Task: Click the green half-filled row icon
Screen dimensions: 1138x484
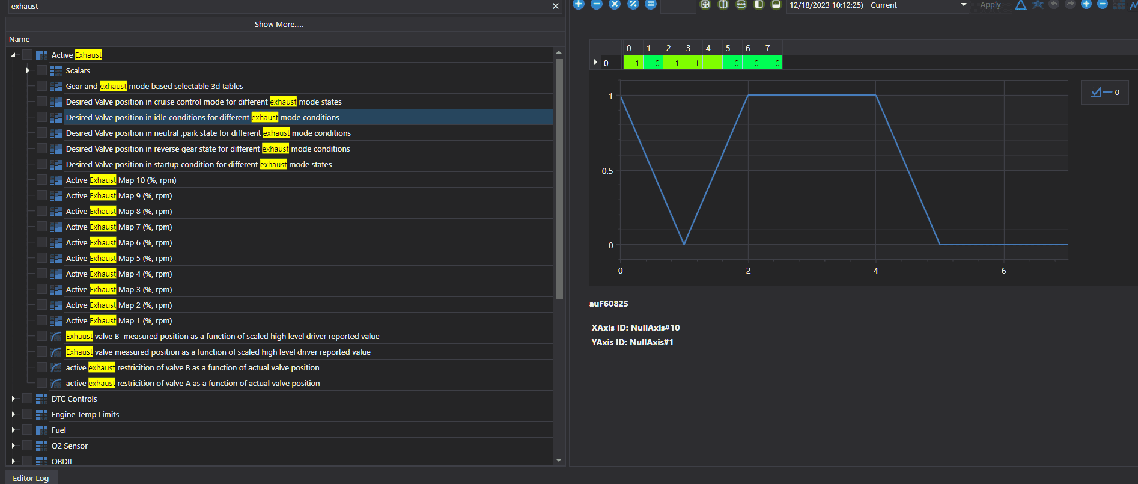Action: point(776,4)
